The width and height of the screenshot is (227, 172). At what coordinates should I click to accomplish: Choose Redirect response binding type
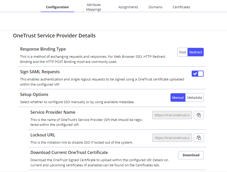tap(196, 52)
